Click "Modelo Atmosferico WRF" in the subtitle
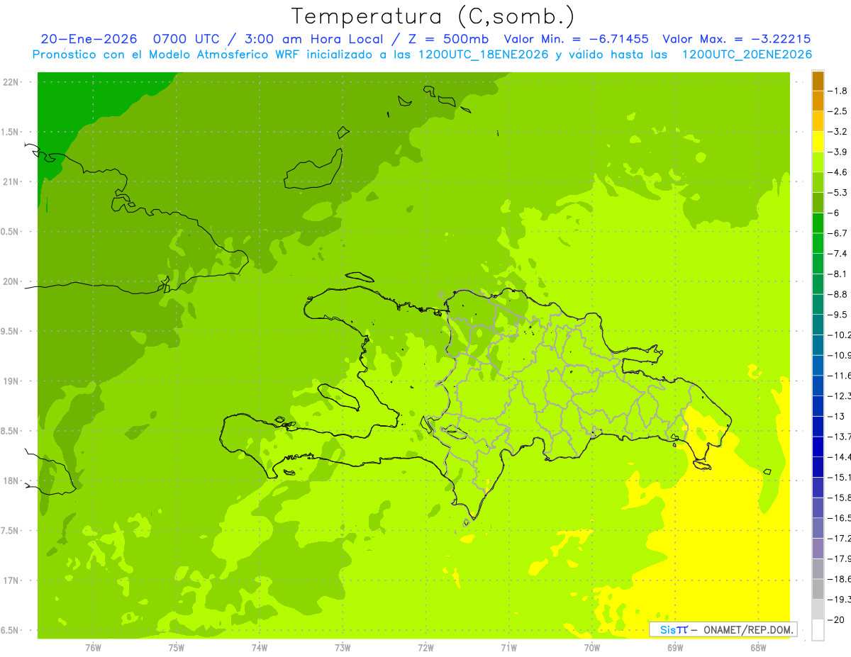Screen dimensions: 851x657 [226, 55]
